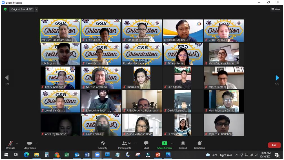
Task: Click the green encryption shield icon
Action: [x=5, y=9]
